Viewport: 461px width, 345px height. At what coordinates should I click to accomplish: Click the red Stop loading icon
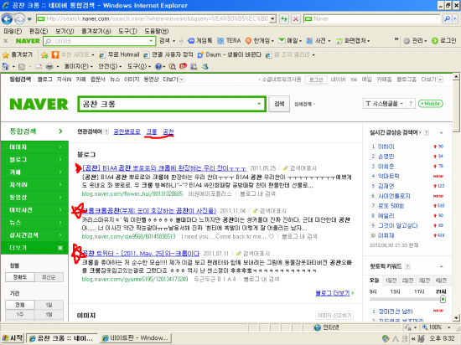click(x=296, y=19)
